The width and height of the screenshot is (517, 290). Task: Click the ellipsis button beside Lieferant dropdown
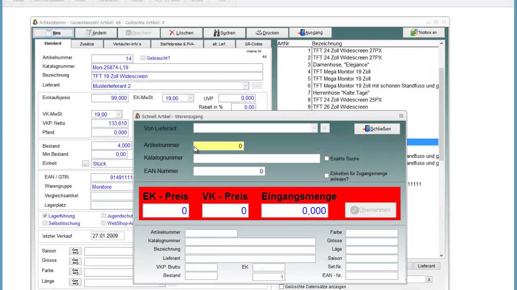(x=257, y=86)
